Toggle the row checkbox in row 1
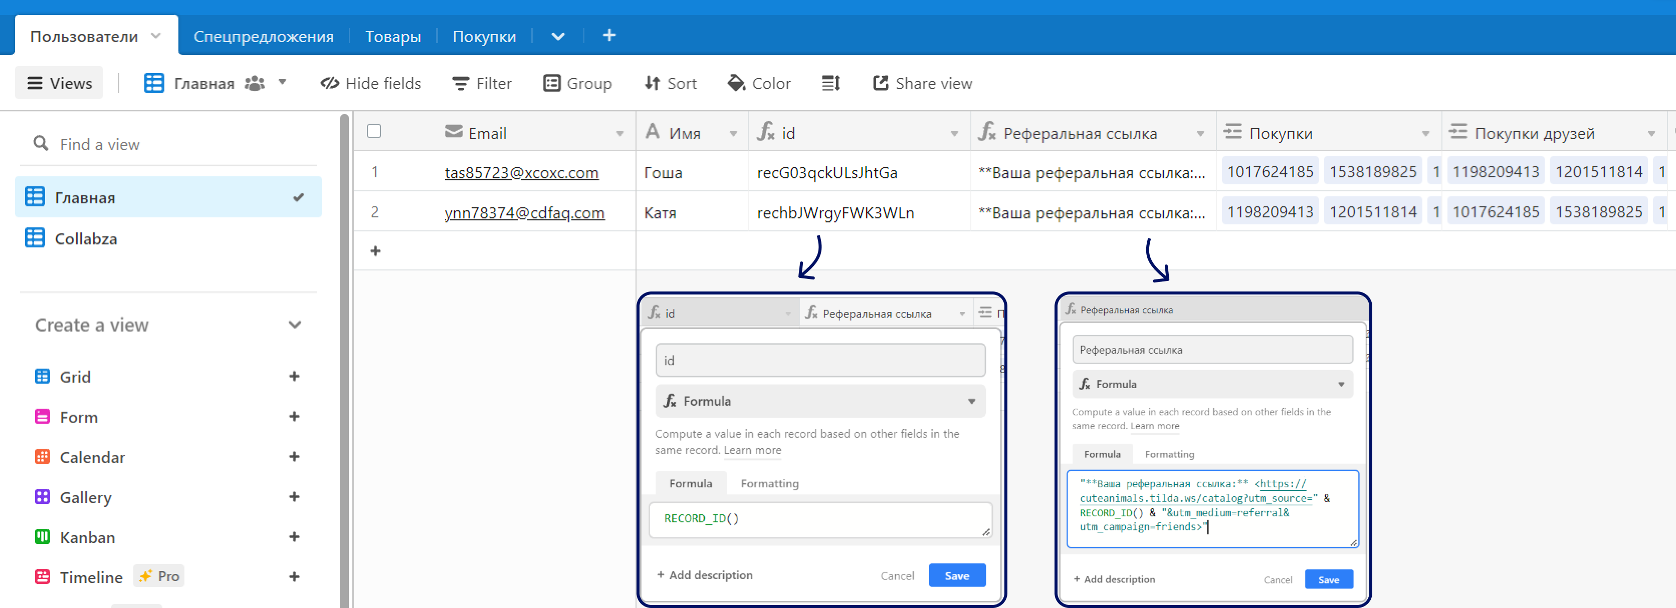This screenshot has width=1676, height=608. 374,173
